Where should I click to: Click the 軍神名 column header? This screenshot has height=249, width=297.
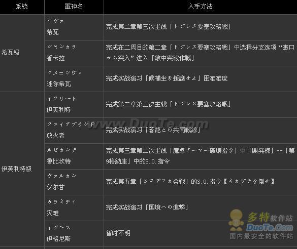74,7
